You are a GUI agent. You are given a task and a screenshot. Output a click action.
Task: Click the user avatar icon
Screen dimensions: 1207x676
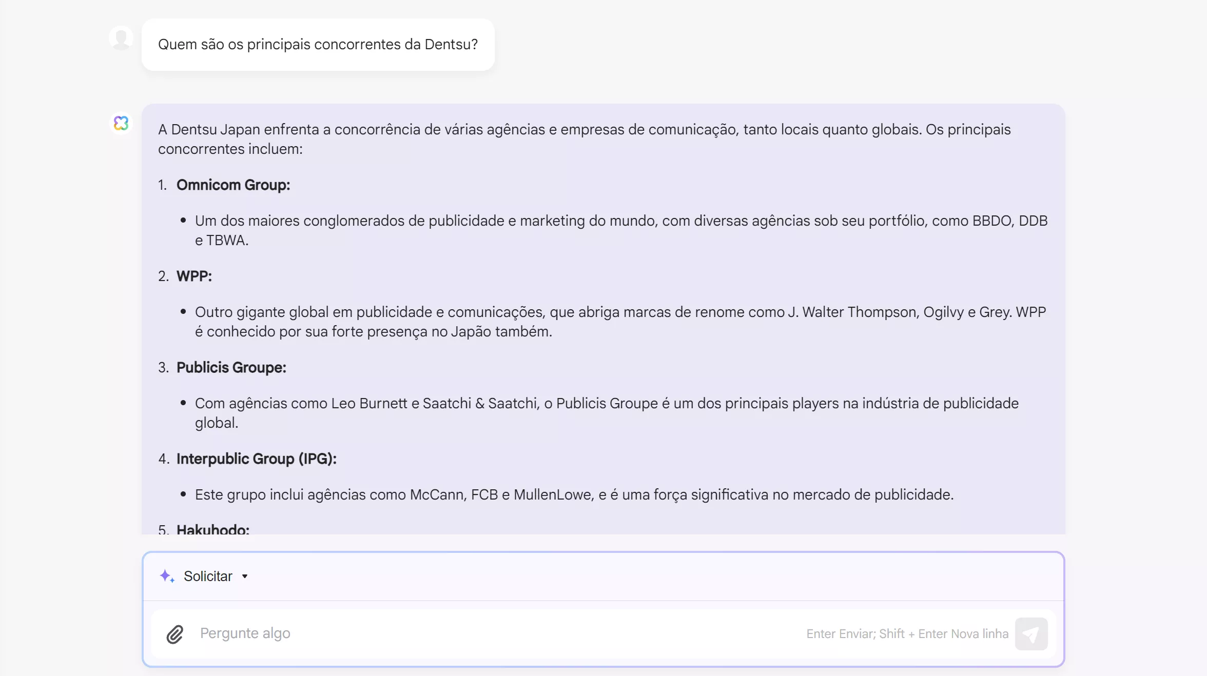tap(121, 37)
